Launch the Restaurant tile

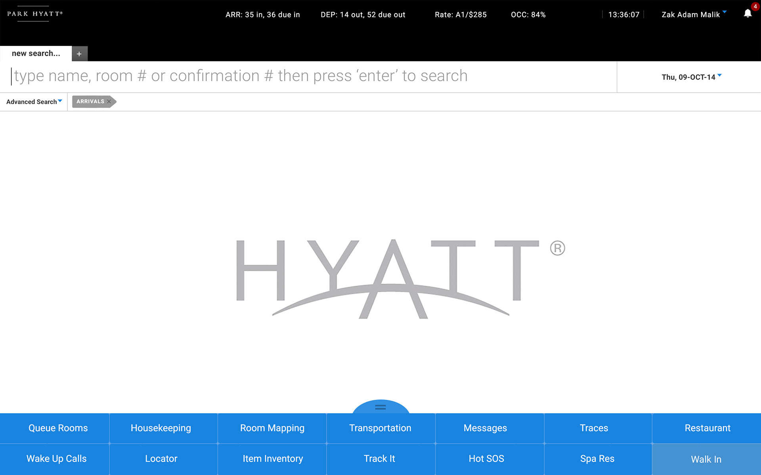(707, 428)
